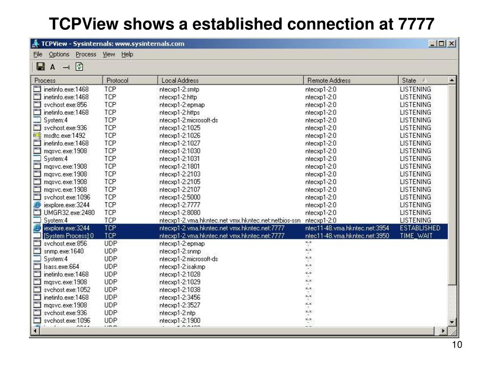Click local address ntecxp1-2:http
The width and height of the screenshot is (492, 369).
click(178, 97)
